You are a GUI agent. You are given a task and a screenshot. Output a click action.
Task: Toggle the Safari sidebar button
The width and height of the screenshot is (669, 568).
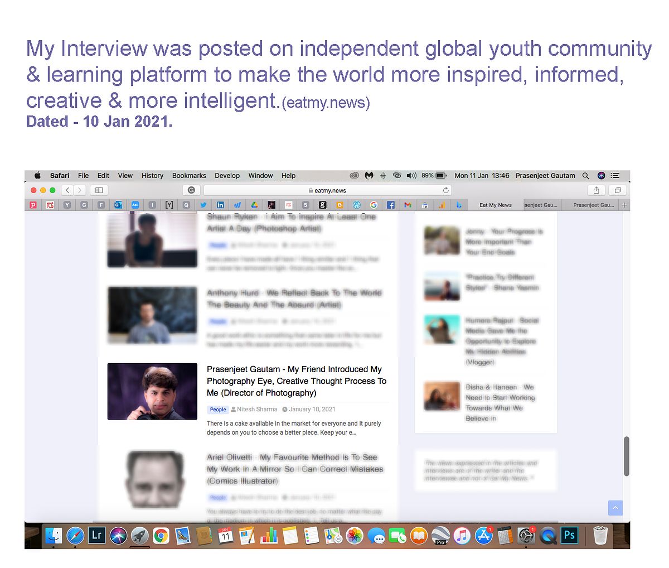coord(99,190)
